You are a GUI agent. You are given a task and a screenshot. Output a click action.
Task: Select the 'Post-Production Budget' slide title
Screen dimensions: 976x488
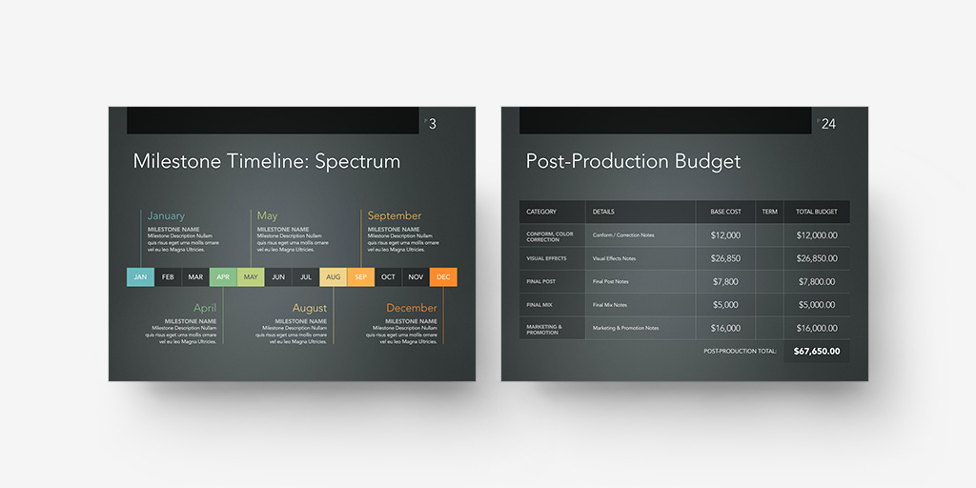point(633,161)
